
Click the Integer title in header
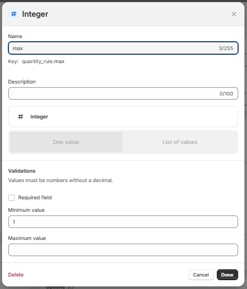pyautogui.click(x=35, y=14)
